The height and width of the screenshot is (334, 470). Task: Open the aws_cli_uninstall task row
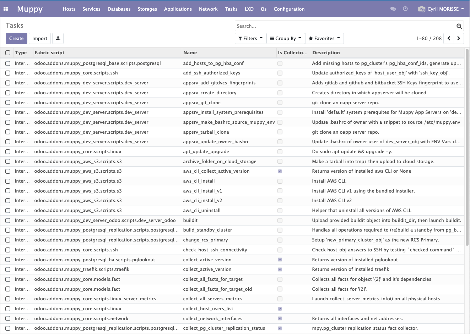[232, 211]
